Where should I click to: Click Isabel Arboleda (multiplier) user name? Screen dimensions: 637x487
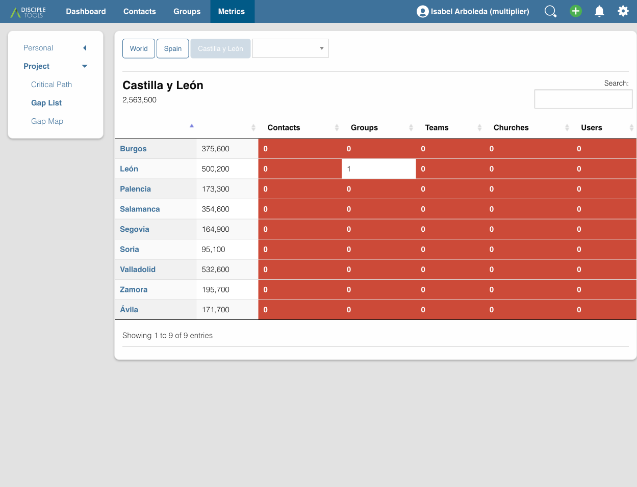tap(480, 11)
